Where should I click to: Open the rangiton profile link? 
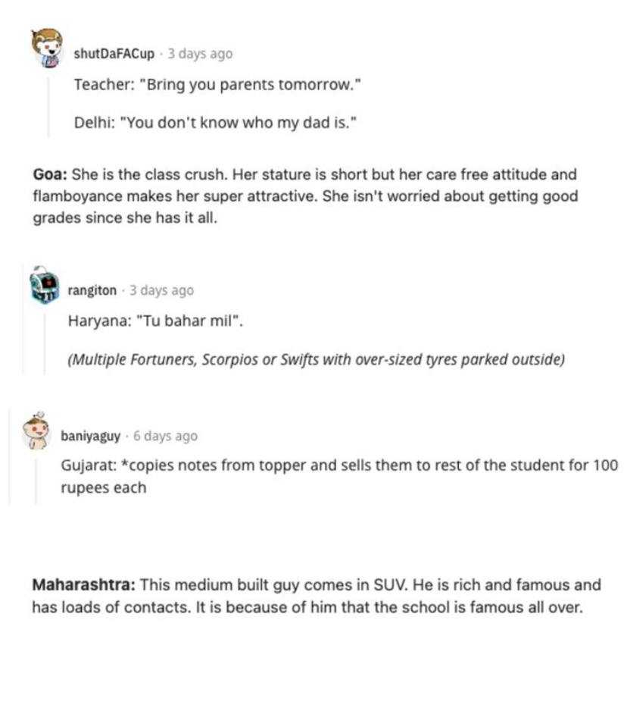pyautogui.click(x=92, y=290)
